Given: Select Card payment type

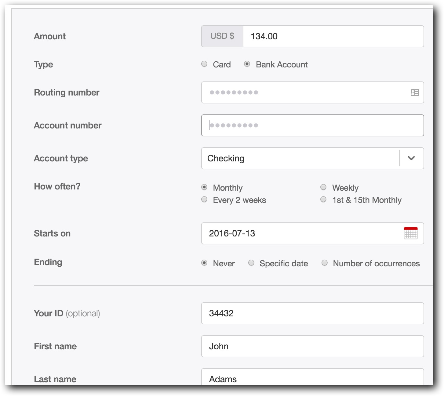Looking at the screenshot, I should click(204, 64).
